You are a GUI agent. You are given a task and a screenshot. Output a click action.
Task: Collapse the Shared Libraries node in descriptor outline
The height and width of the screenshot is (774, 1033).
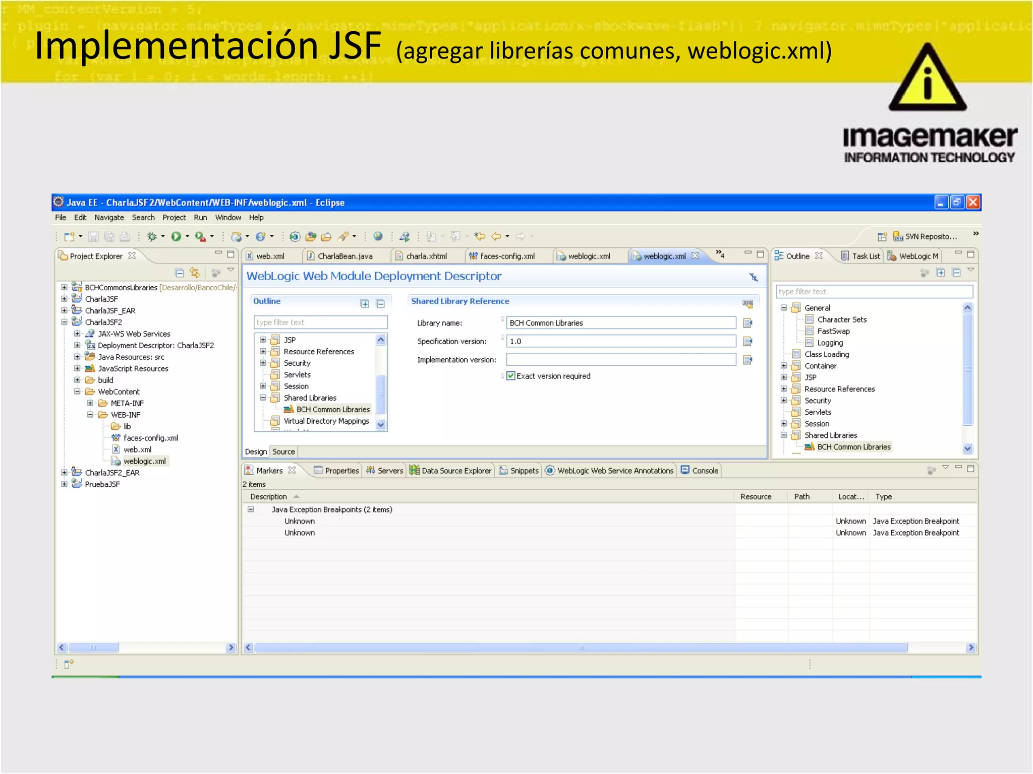[263, 398]
